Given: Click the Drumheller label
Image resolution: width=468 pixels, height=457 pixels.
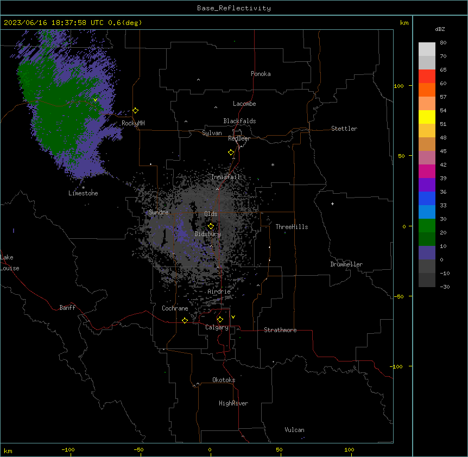Looking at the screenshot, I should pyautogui.click(x=346, y=264).
